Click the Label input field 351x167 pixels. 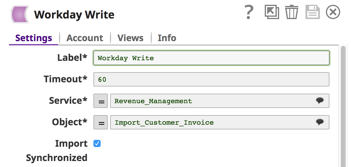tap(211, 58)
